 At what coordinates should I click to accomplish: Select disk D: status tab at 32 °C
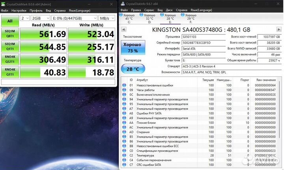(149, 18)
